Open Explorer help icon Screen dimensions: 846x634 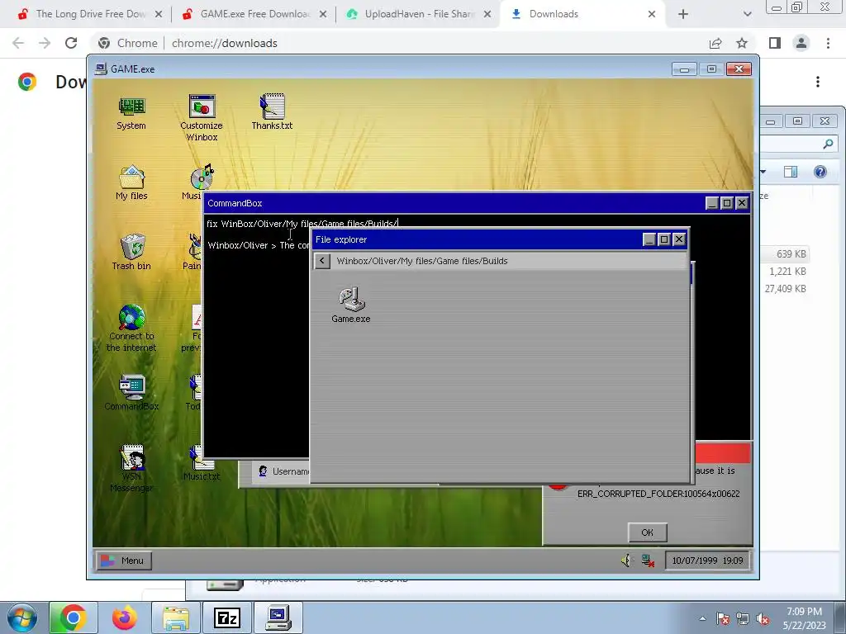[820, 172]
